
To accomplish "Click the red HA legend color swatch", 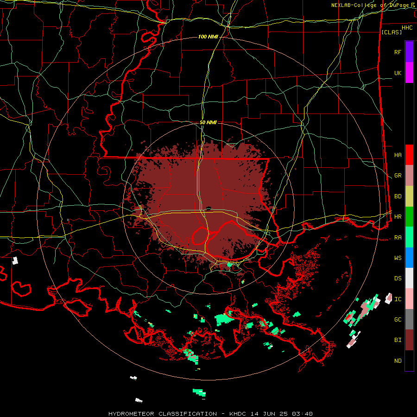I will pos(409,155).
